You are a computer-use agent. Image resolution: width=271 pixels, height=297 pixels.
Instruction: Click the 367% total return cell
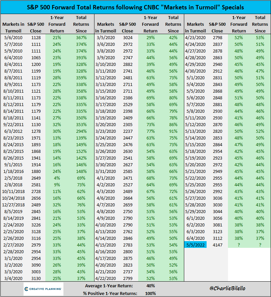click(x=81, y=38)
